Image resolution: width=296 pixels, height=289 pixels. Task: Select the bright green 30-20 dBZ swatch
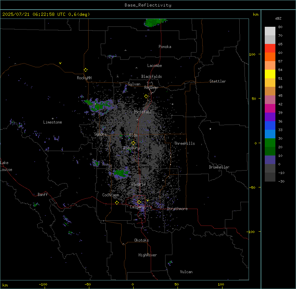click(x=270, y=143)
